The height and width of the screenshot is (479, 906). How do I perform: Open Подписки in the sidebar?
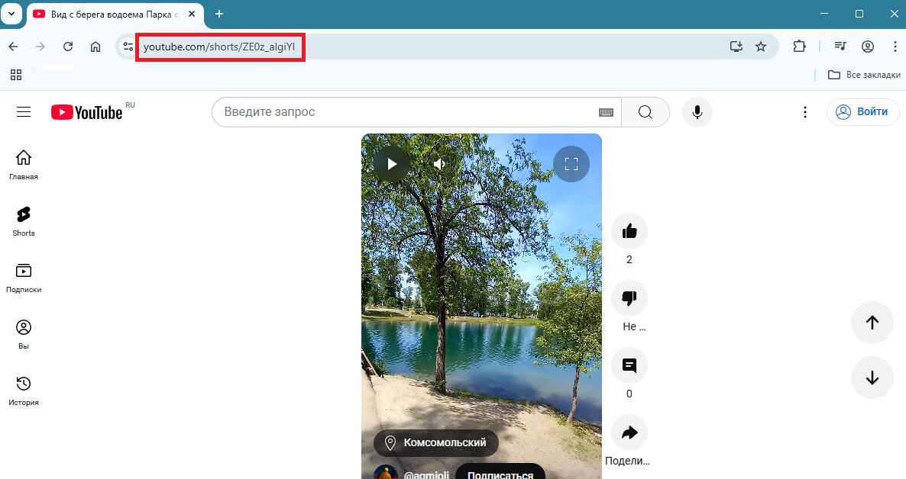point(24,277)
